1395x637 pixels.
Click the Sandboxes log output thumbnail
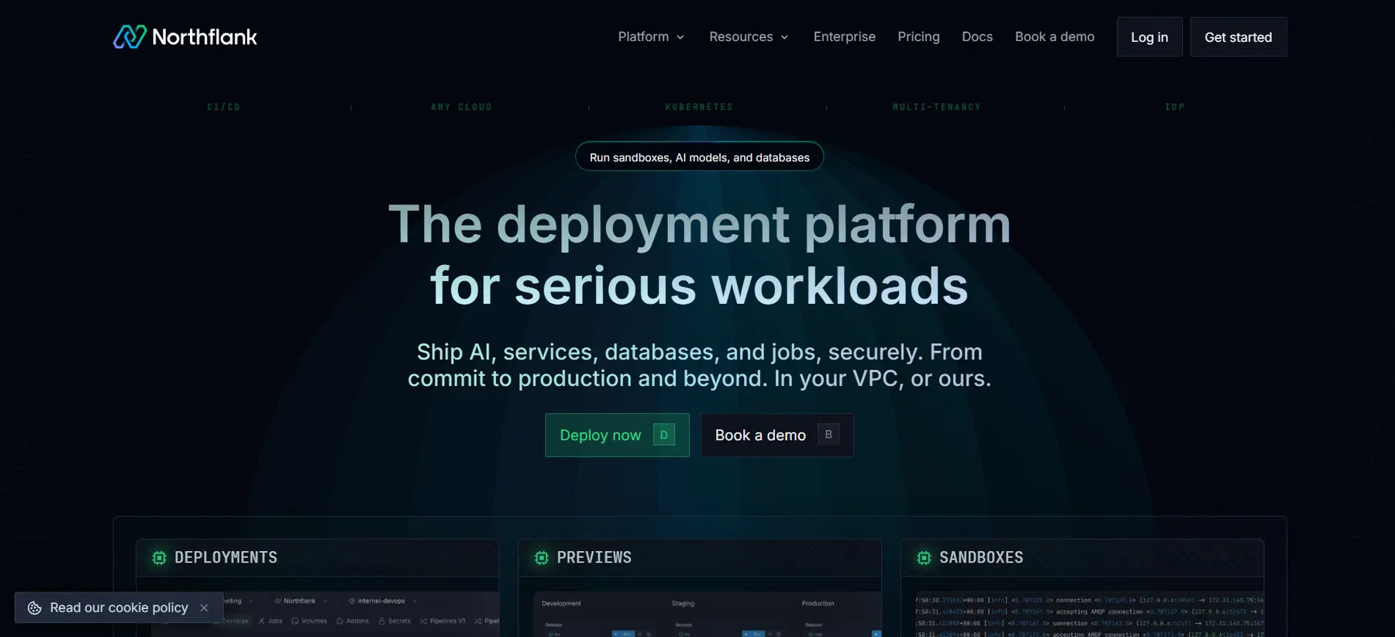(1089, 616)
